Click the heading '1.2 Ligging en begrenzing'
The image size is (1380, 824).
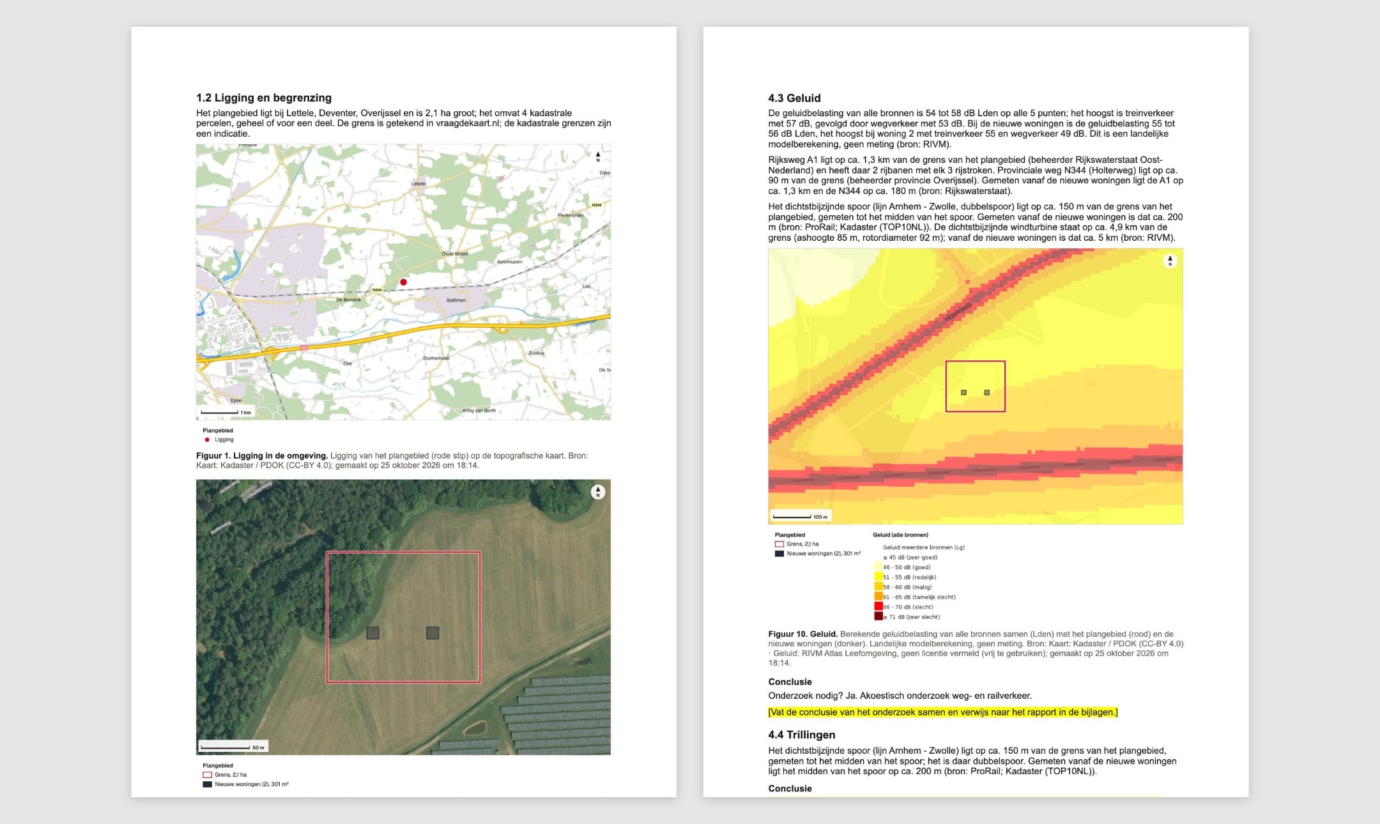point(264,98)
